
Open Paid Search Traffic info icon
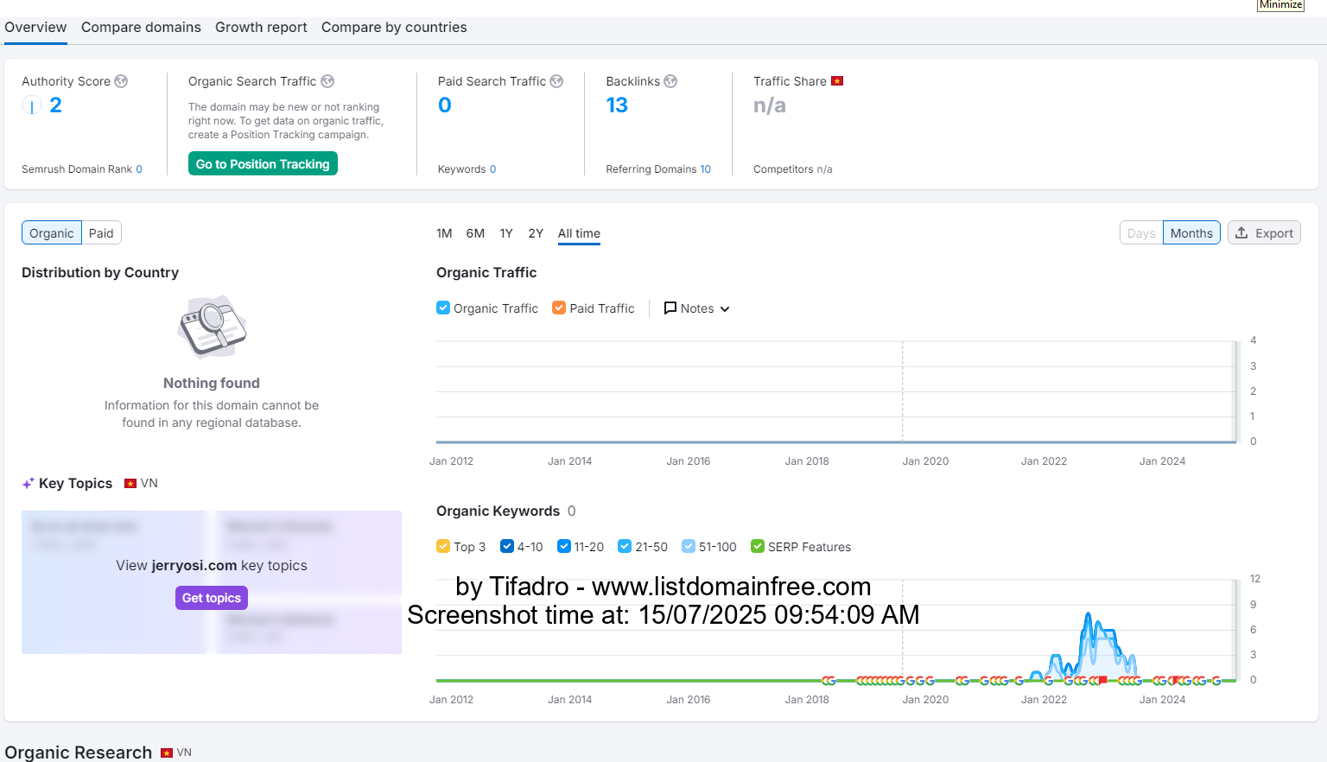pyautogui.click(x=556, y=81)
